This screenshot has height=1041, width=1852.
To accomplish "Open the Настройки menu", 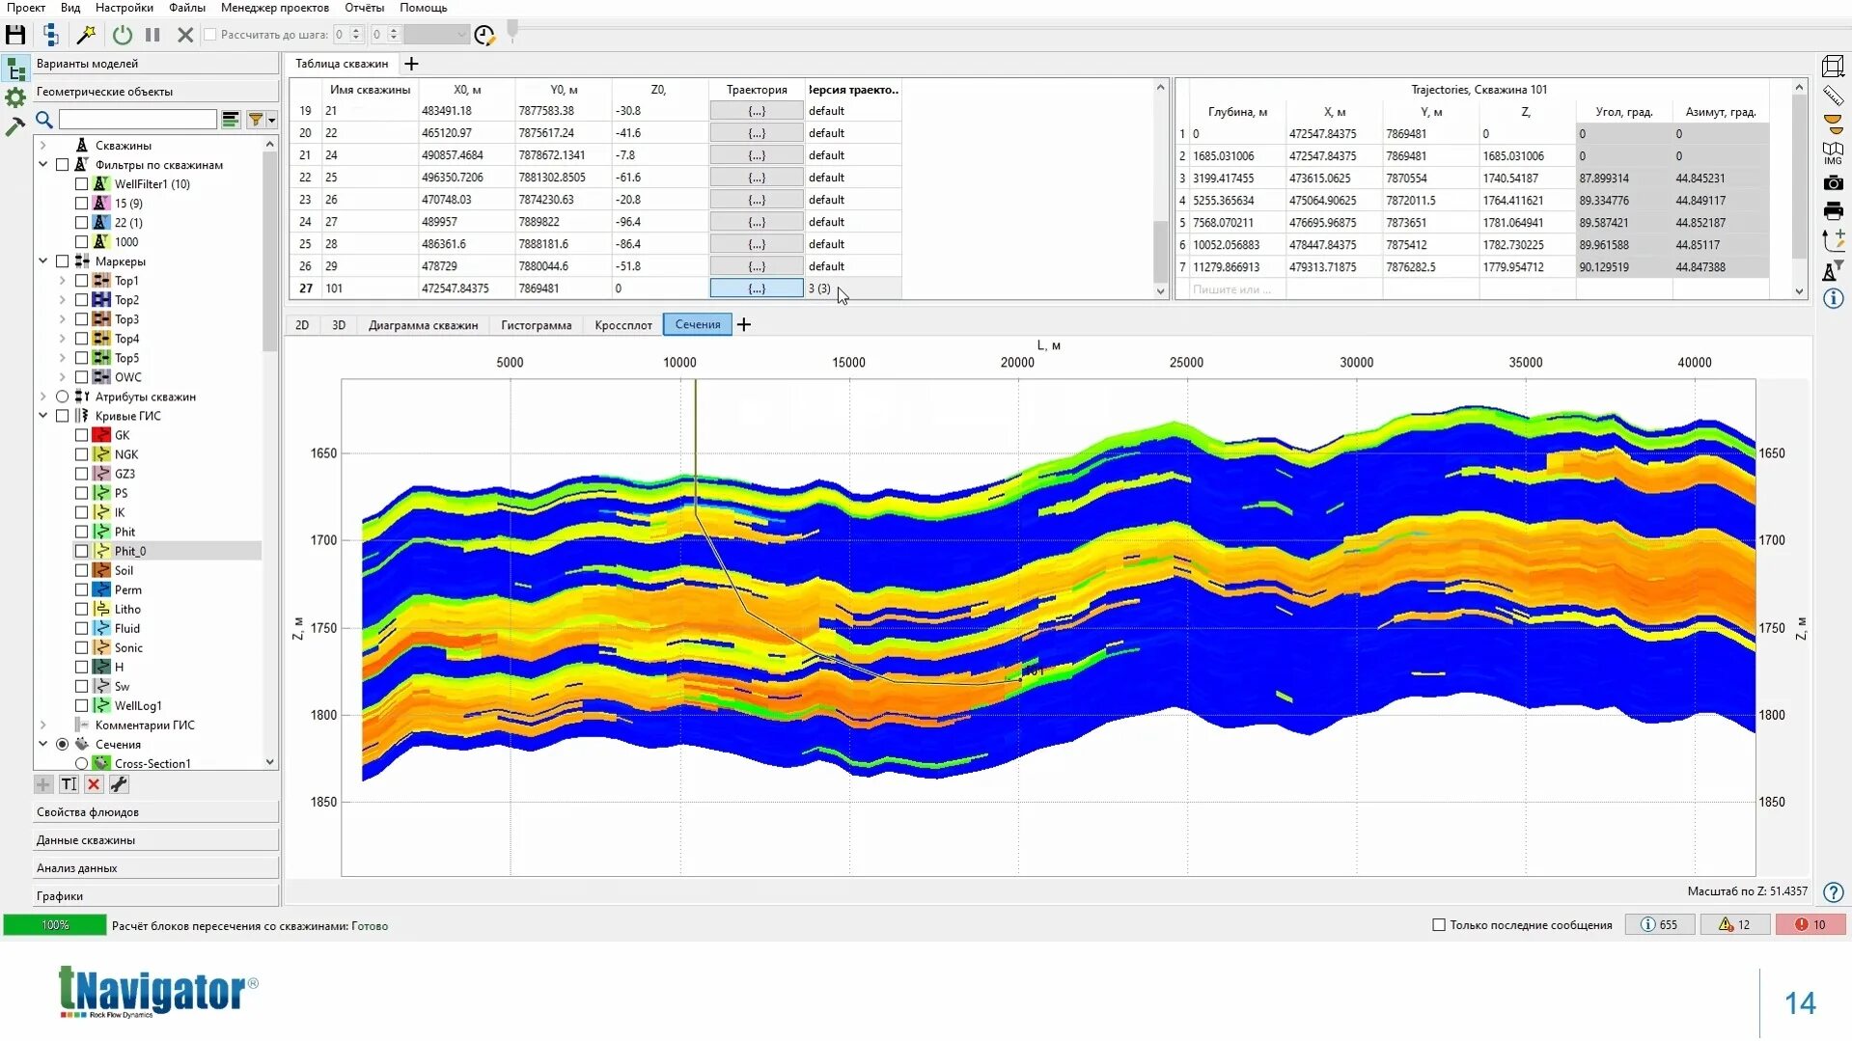I will tap(124, 8).
